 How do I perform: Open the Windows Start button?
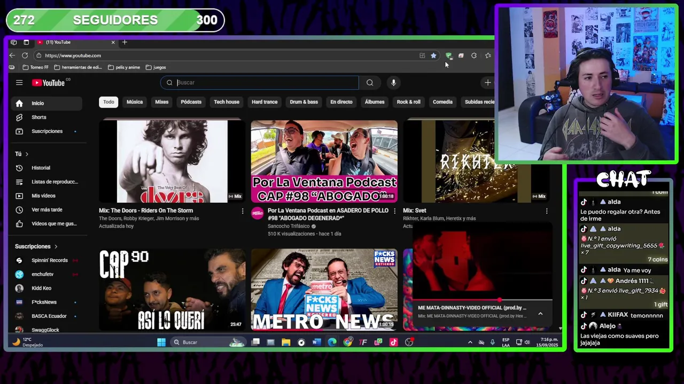click(161, 342)
